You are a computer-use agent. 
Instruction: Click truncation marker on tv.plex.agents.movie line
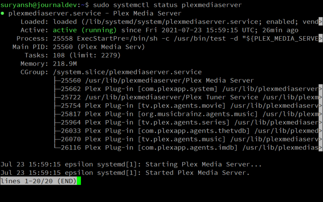pyautogui.click(x=320, y=106)
